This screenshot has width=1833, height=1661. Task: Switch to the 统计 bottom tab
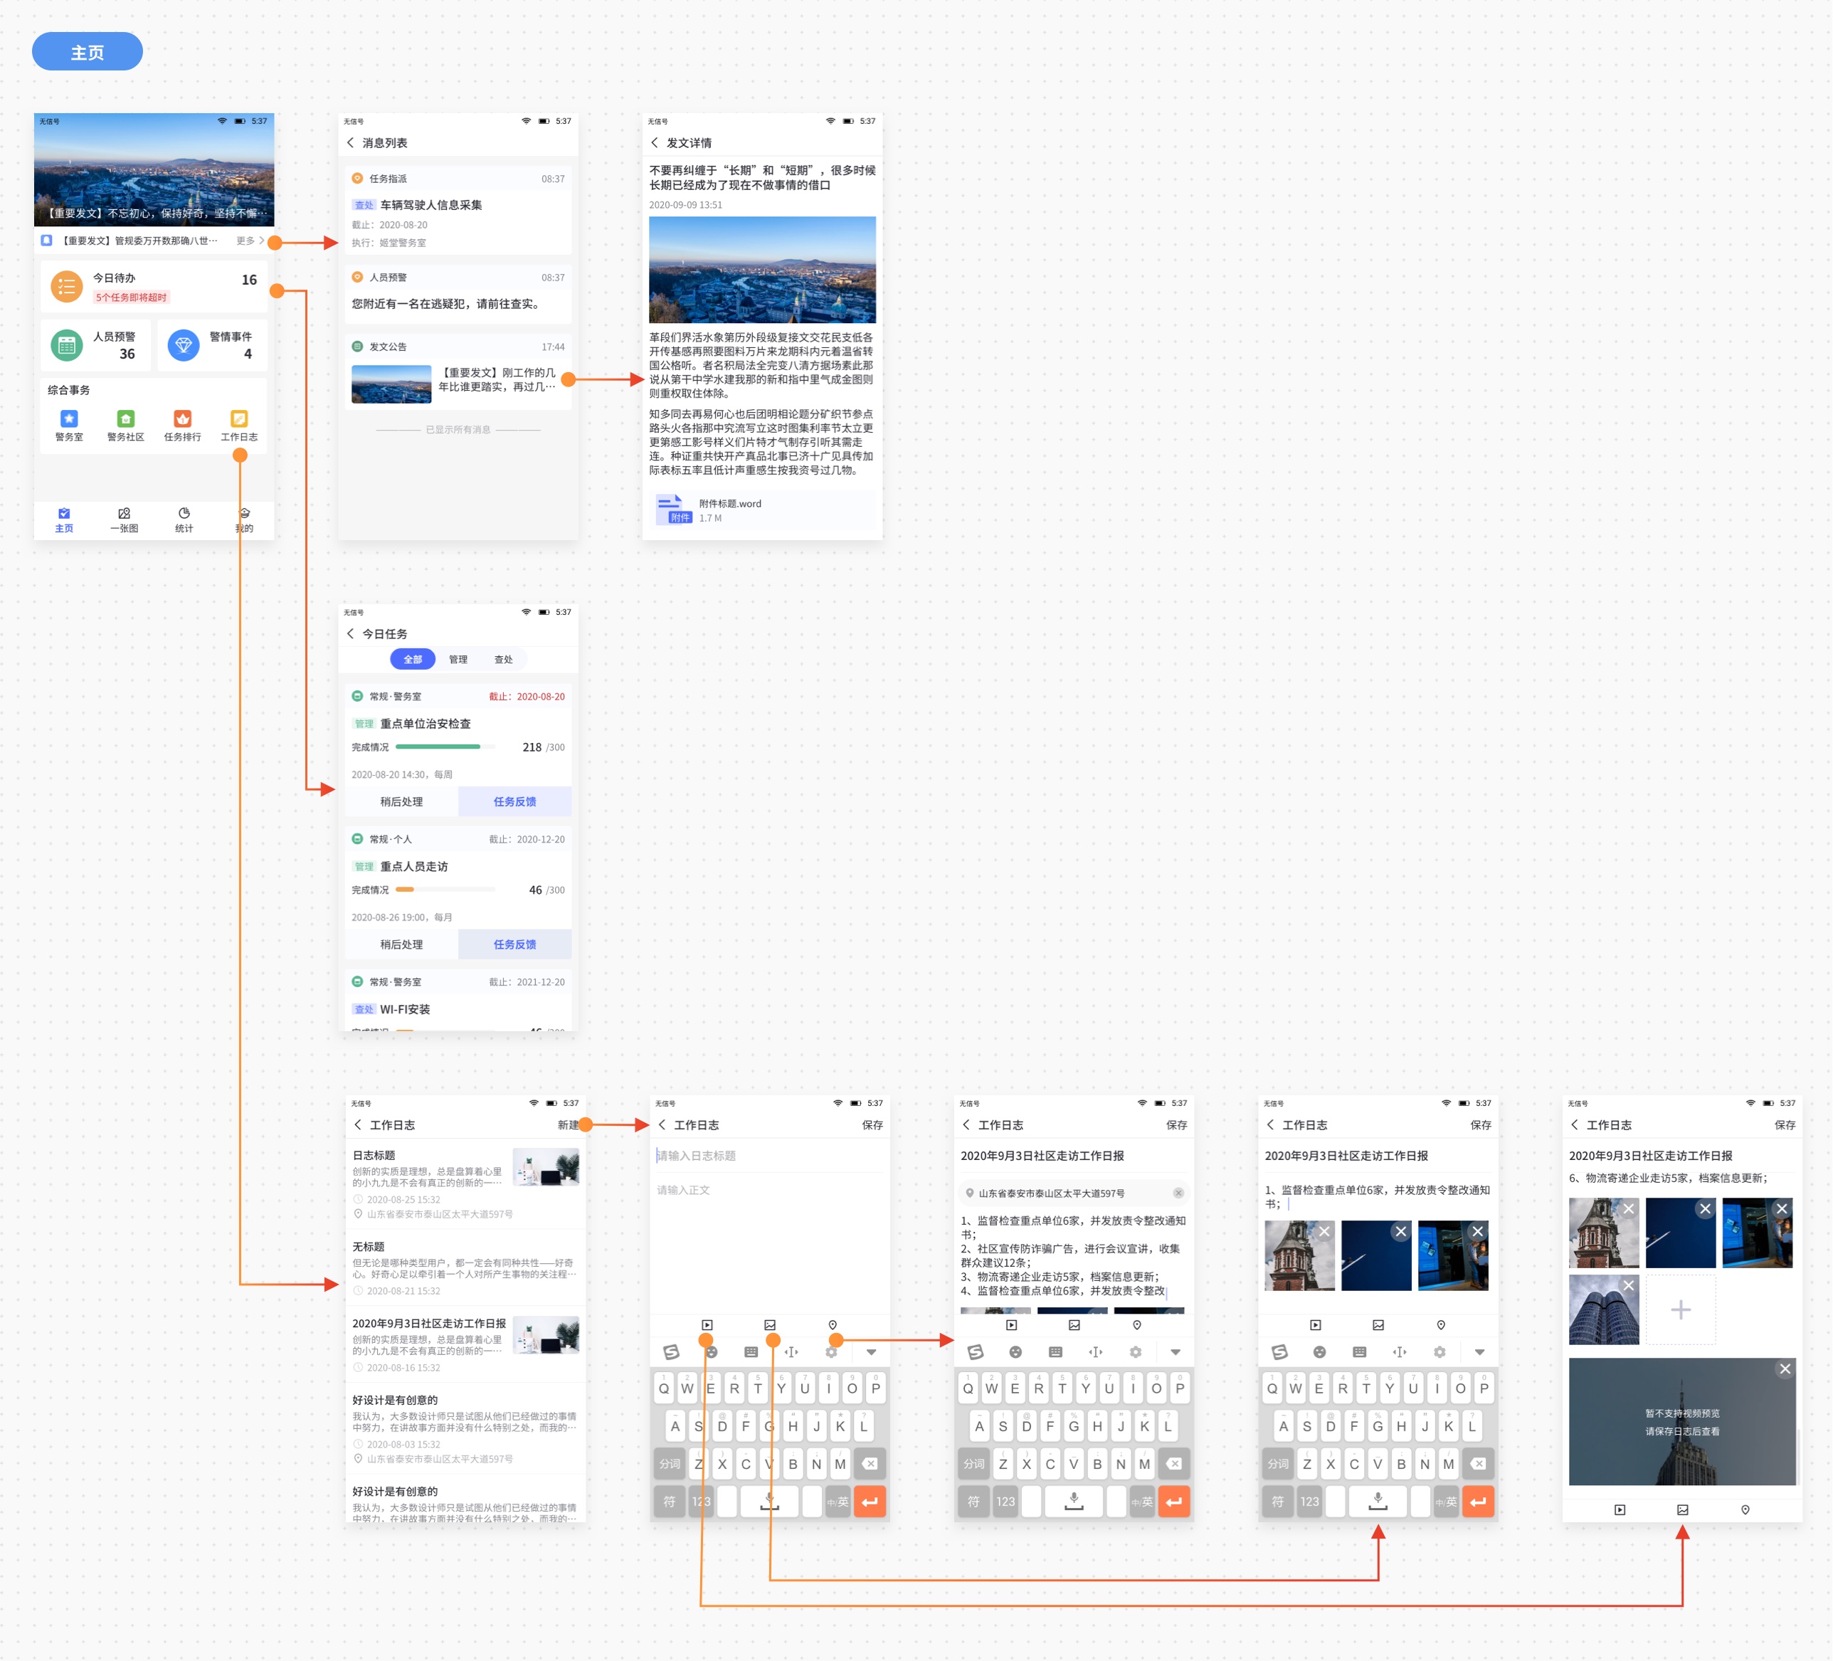coord(184,519)
